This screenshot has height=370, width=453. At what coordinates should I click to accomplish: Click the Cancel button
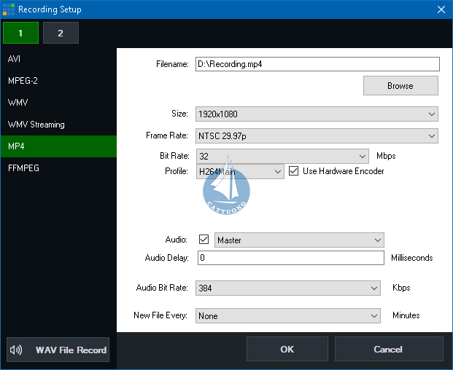(389, 349)
